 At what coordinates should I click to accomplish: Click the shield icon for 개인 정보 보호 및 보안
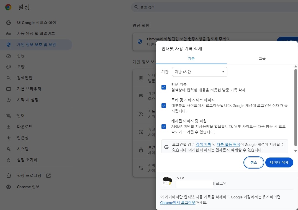9,45
